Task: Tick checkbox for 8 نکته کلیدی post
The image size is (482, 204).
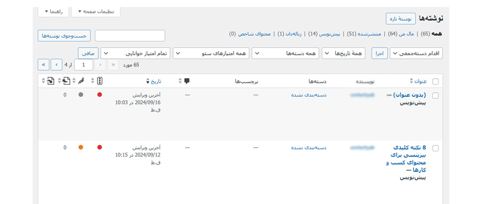Action: click(x=435, y=148)
